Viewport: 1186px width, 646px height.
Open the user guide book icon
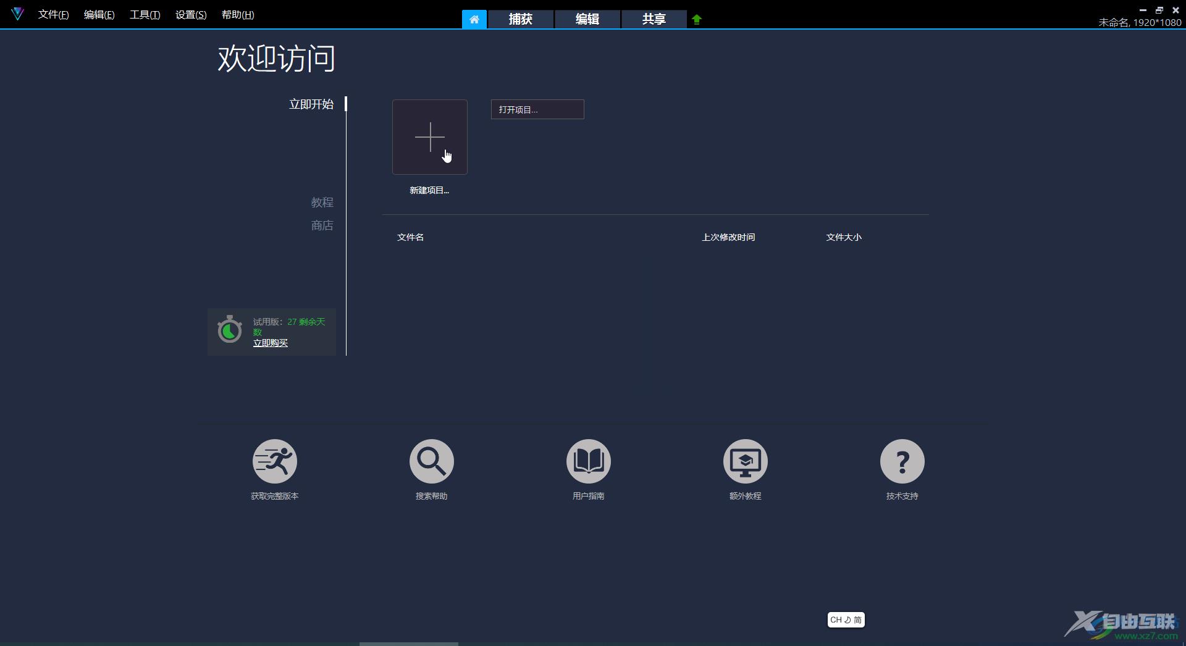coord(589,461)
